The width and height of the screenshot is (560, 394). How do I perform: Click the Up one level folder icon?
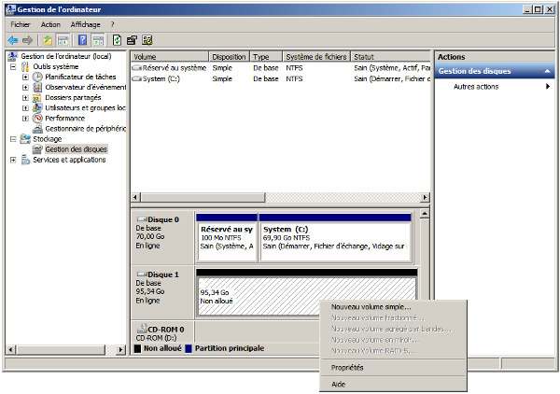(48, 40)
